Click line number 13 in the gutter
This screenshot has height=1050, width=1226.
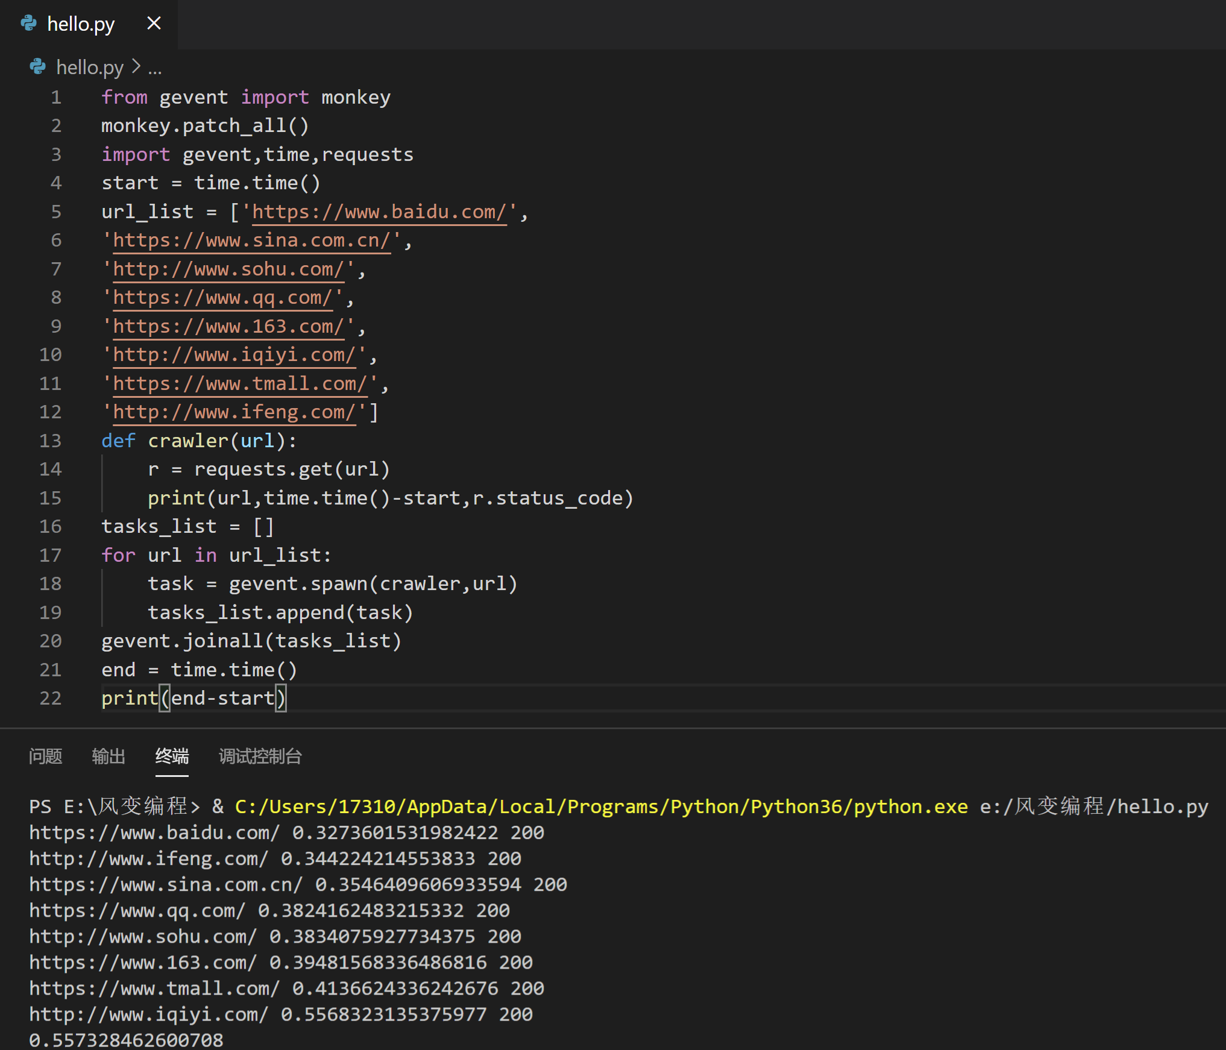click(x=51, y=441)
